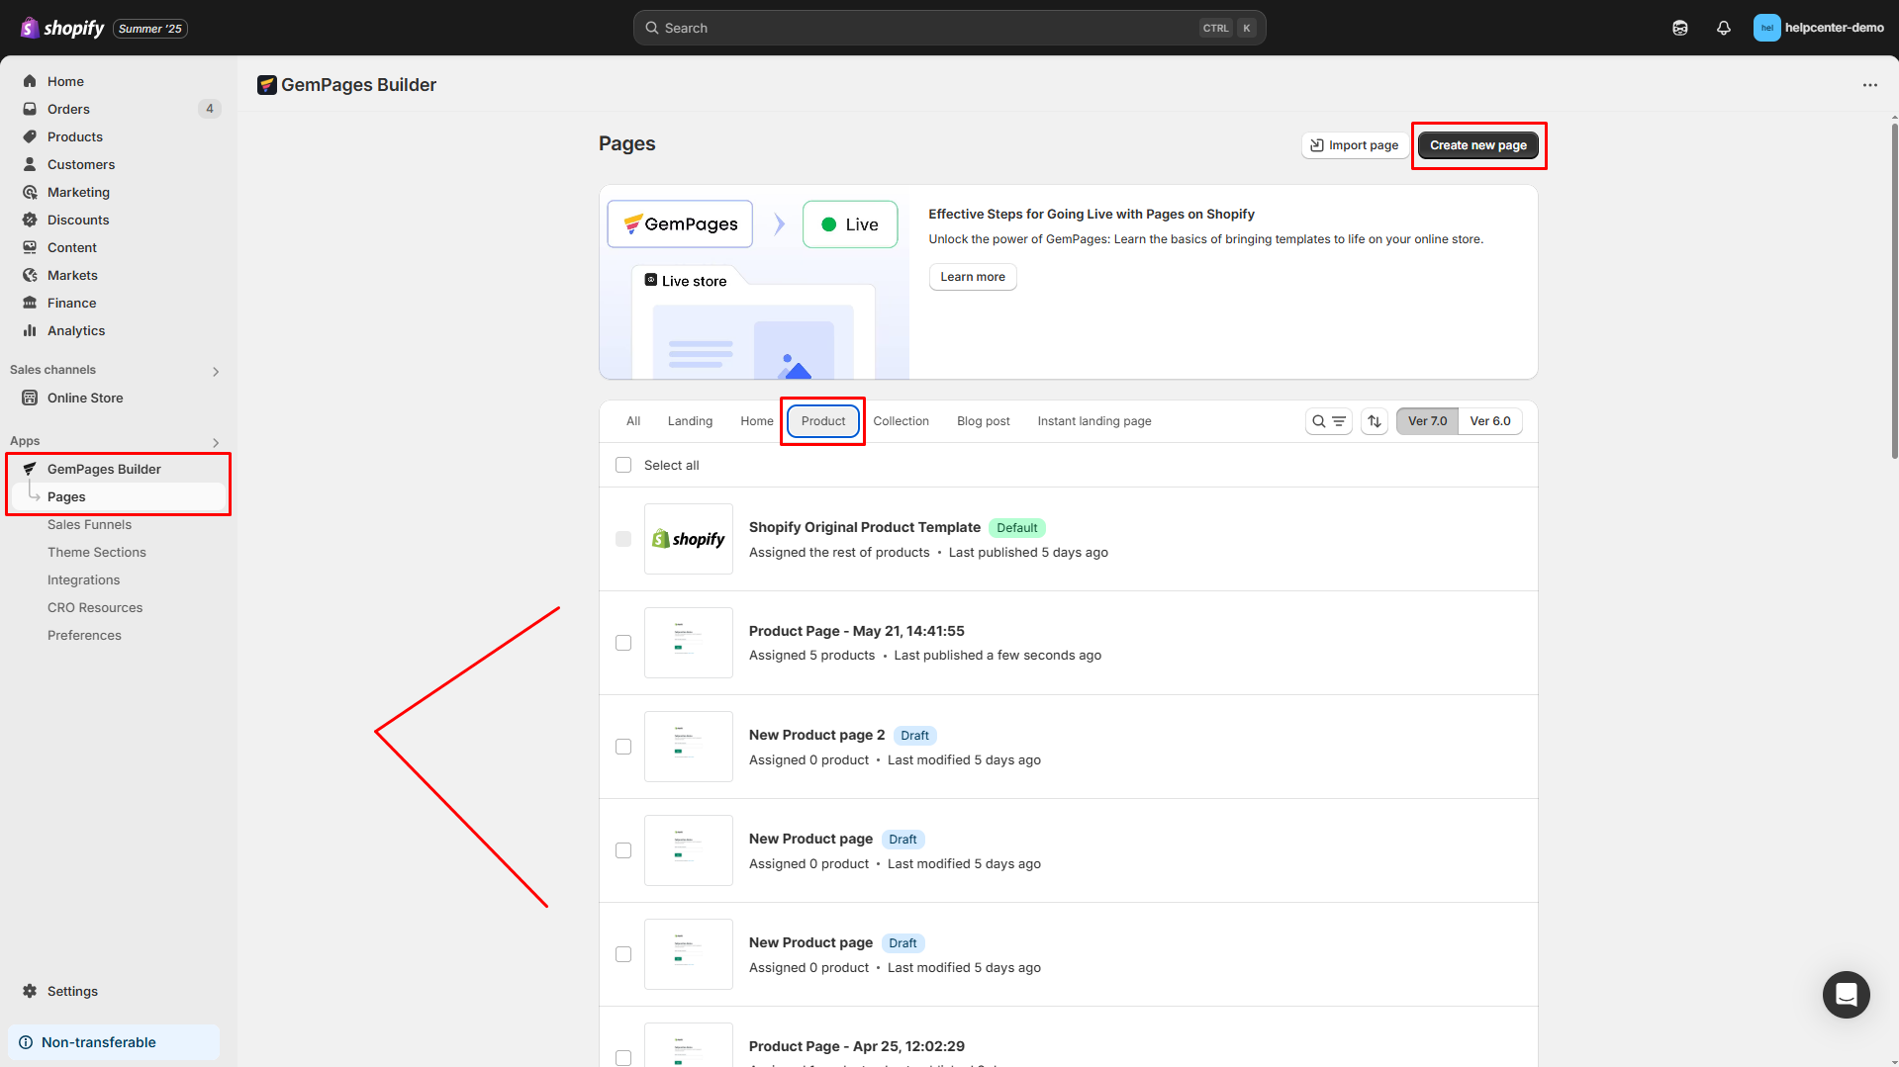Open the GemPages Builder app in sidebar
The image size is (1899, 1067).
[104, 468]
